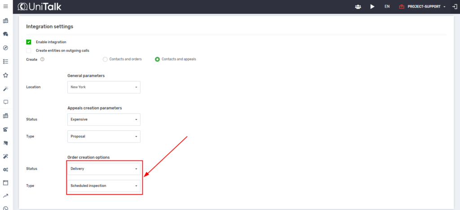Click the help icon next to Create

(42, 59)
